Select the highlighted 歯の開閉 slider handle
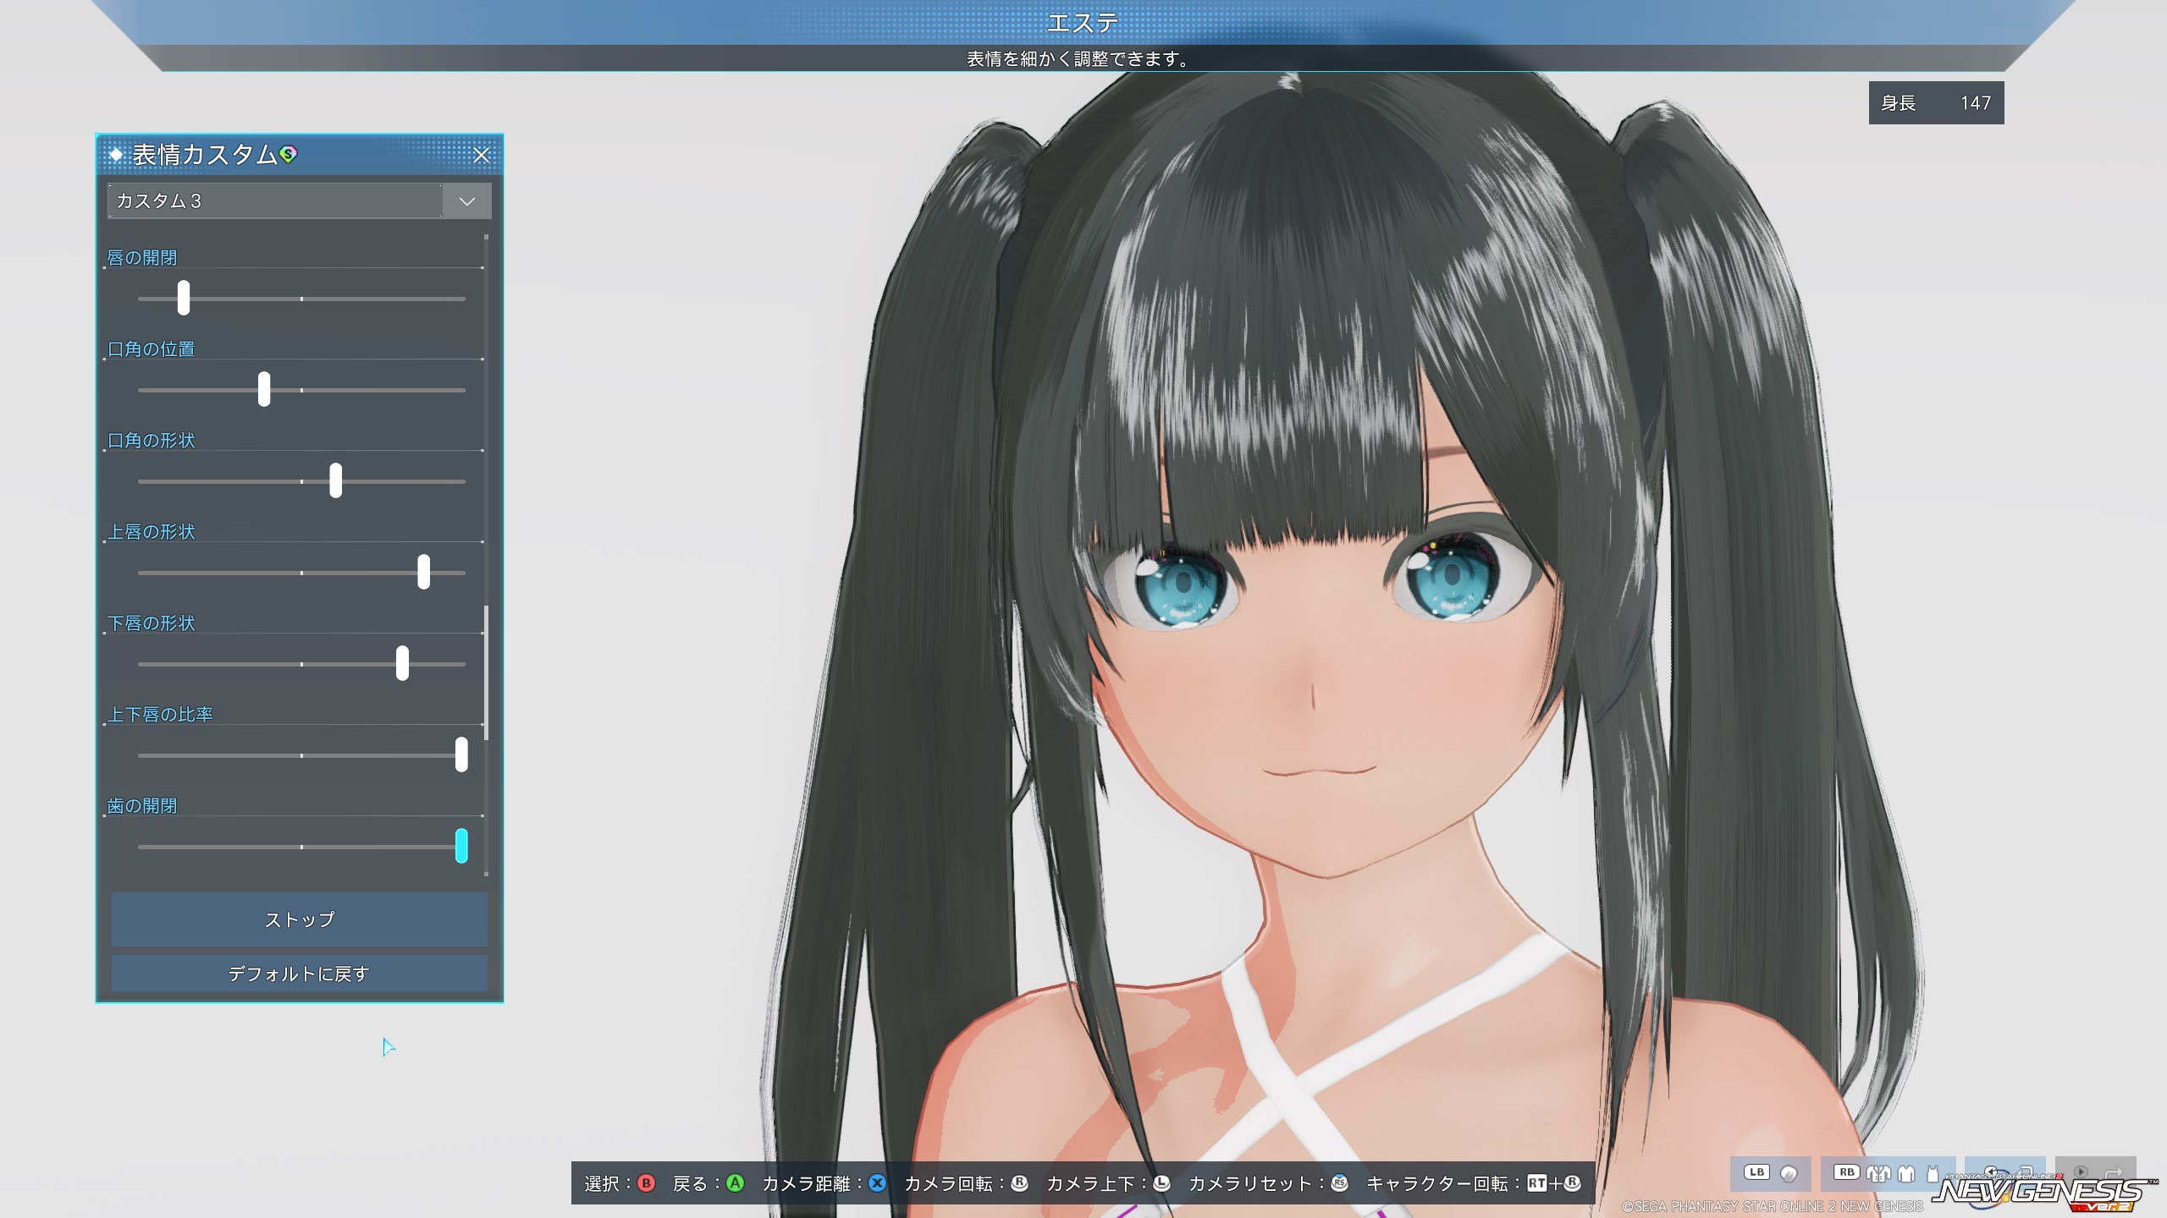 coord(461,846)
